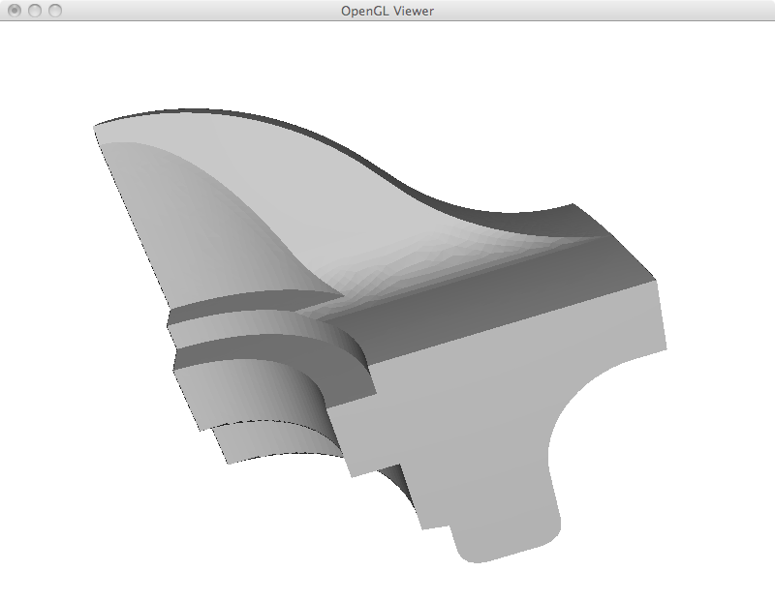Minimize the OpenGL Viewer window
The image size is (775, 602).
pos(35,11)
